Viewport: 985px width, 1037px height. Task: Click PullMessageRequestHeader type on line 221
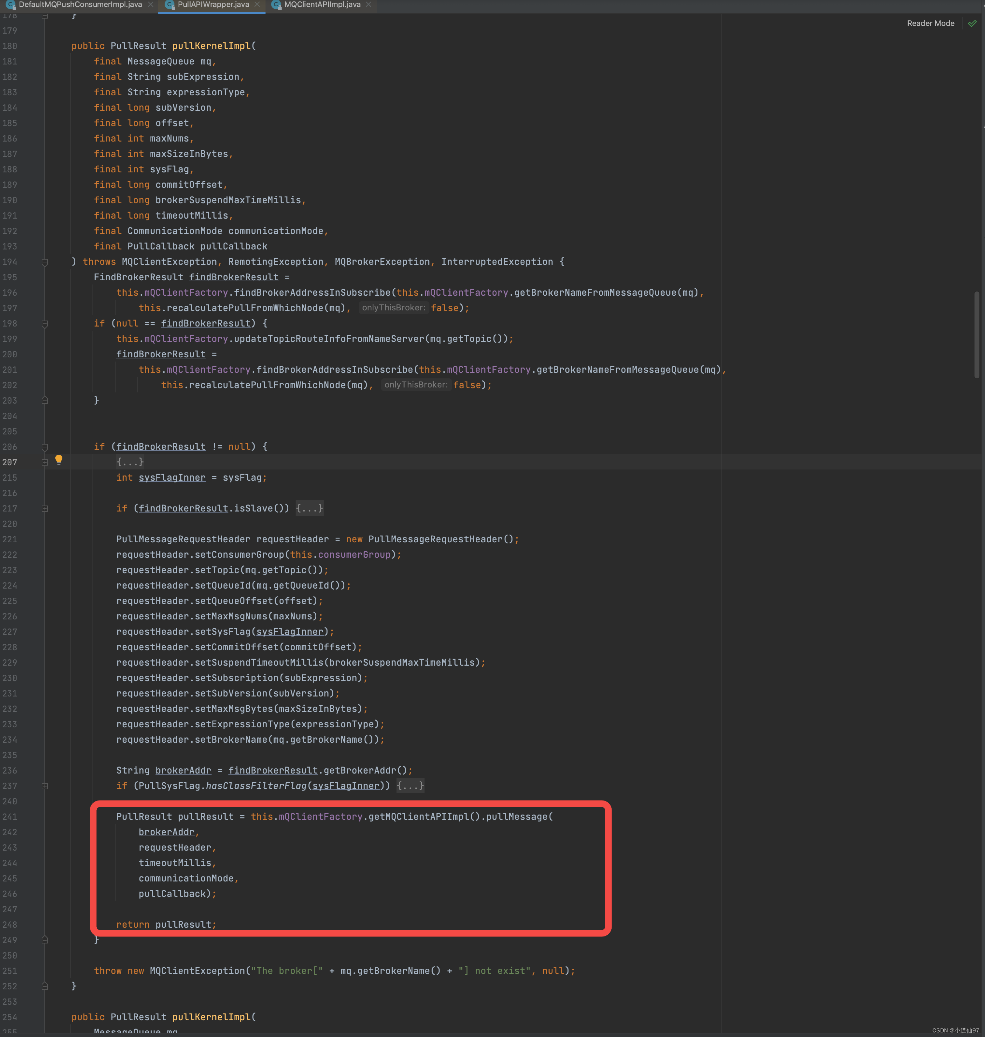point(183,539)
